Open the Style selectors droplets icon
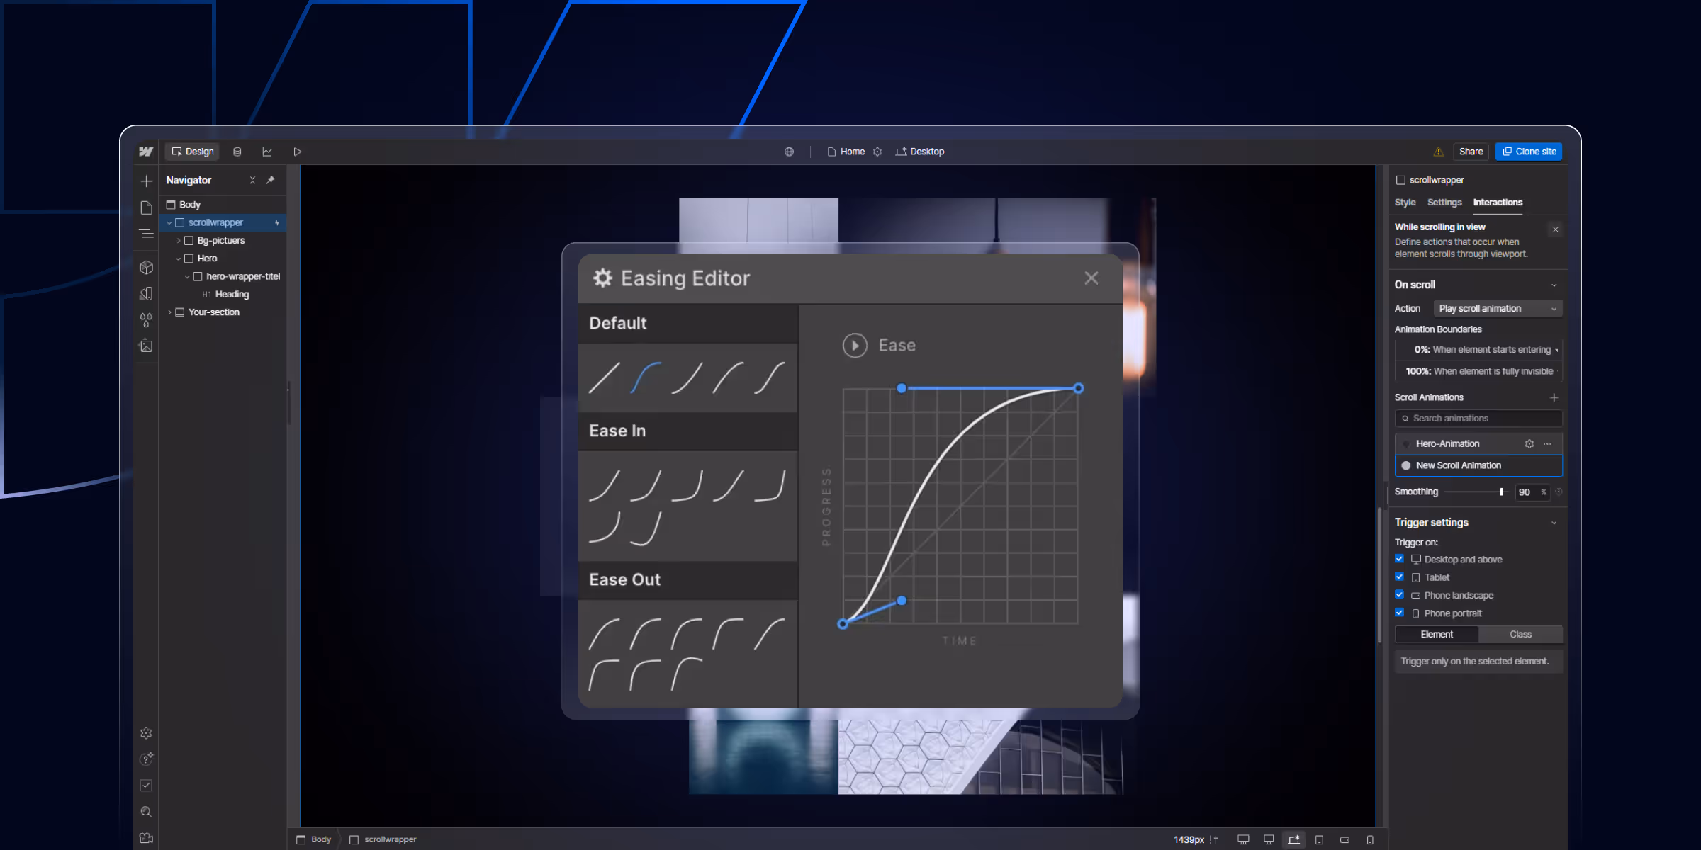1701x850 pixels. [x=146, y=320]
